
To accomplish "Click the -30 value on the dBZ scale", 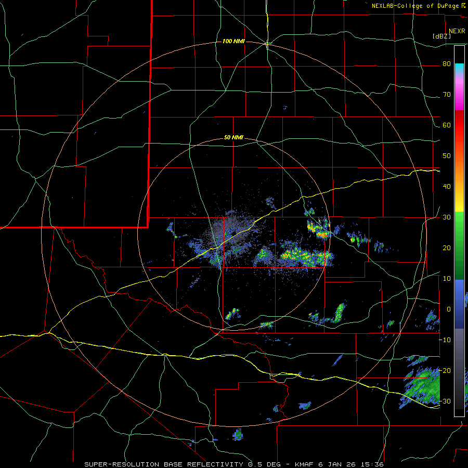I will coord(445,401).
